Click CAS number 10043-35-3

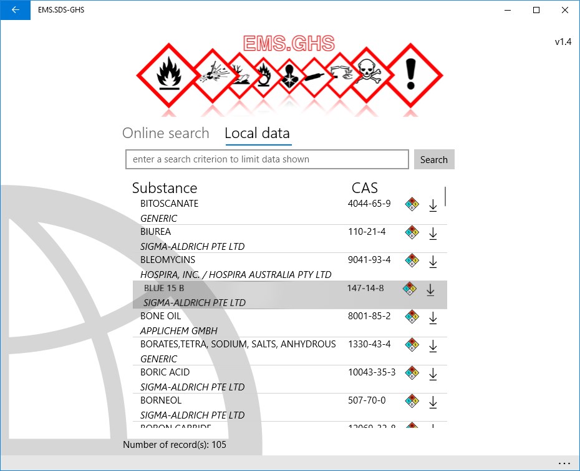pyautogui.click(x=372, y=372)
